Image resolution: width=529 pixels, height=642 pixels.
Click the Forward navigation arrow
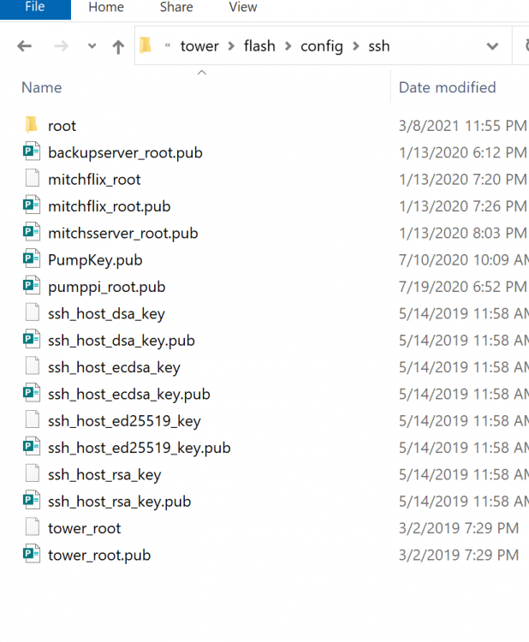click(62, 46)
